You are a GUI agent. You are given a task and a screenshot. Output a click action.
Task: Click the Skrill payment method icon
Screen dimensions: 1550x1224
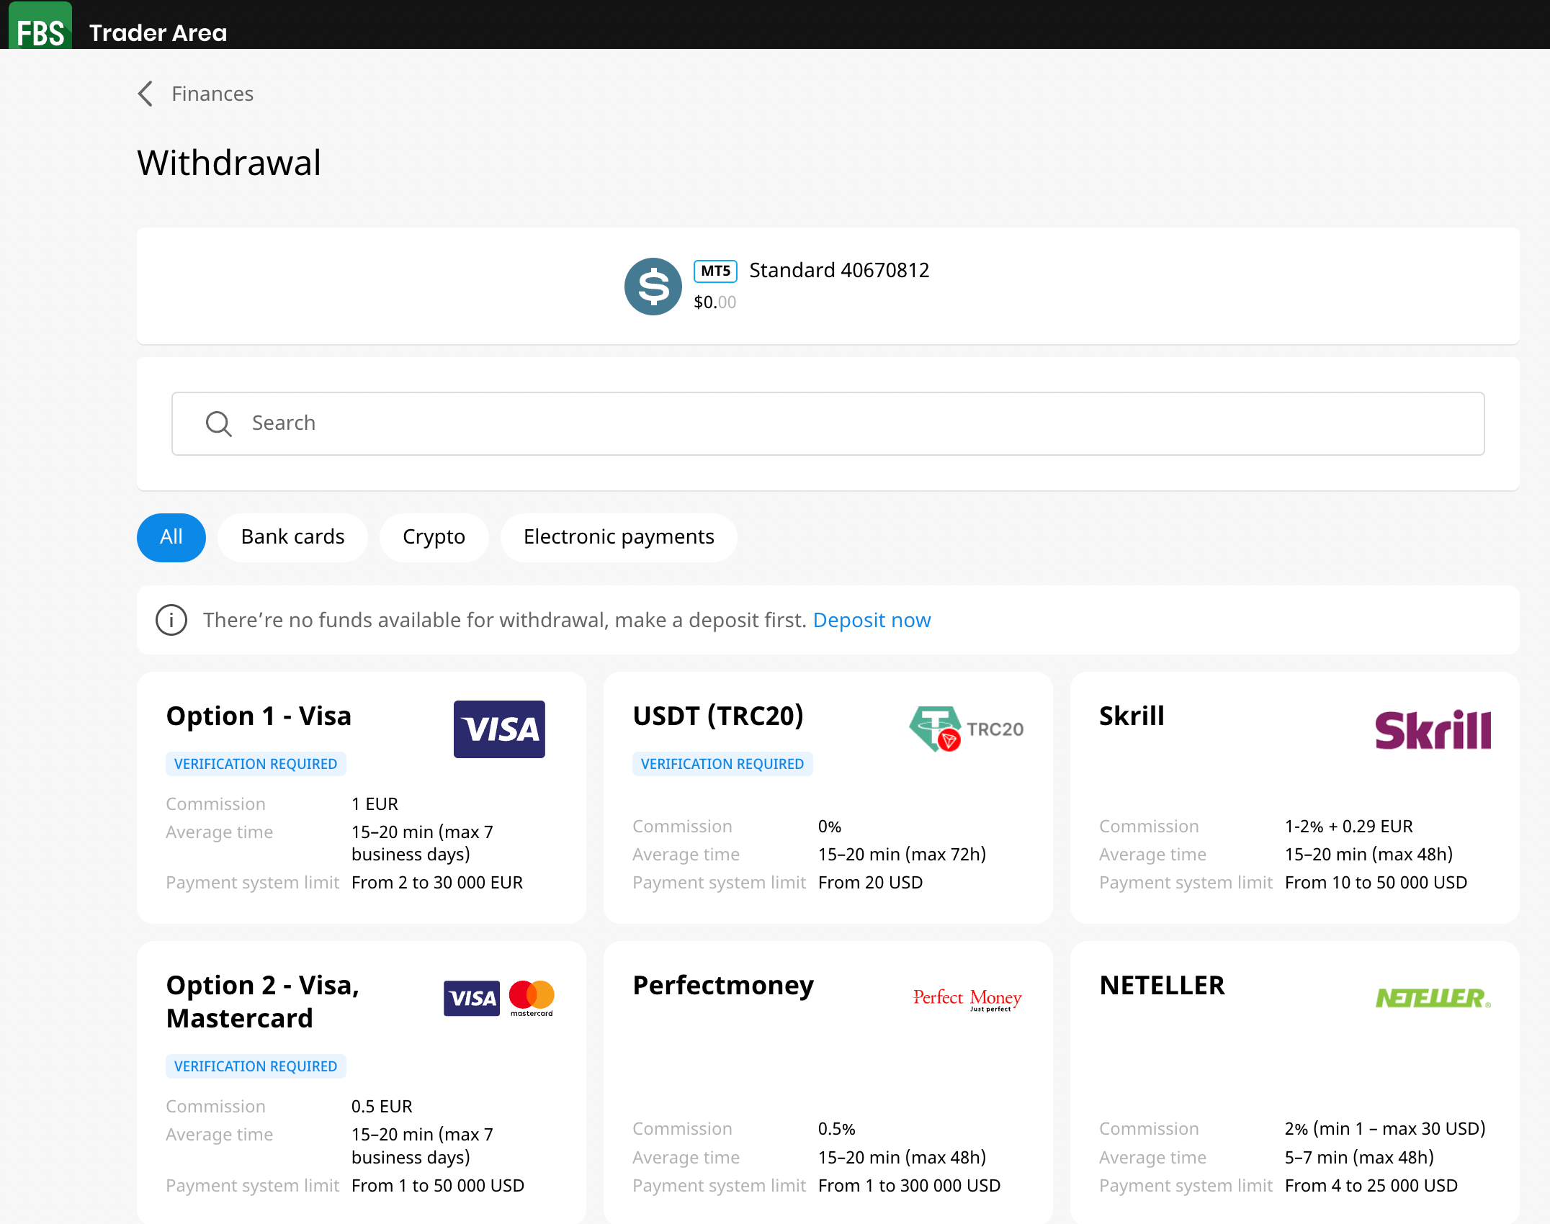1433,729
